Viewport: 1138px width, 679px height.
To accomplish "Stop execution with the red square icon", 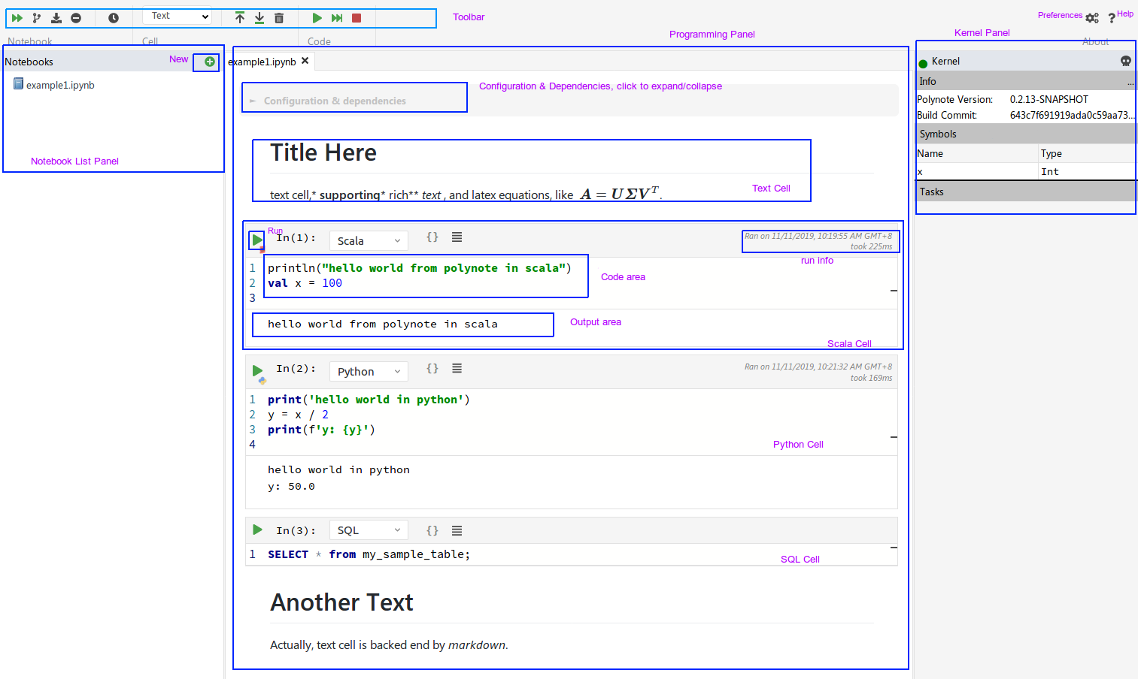I will click(x=357, y=18).
